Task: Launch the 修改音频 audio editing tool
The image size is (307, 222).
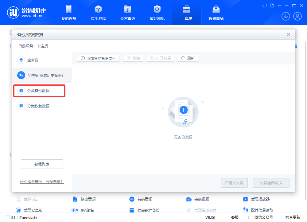Action: [x=84, y=199]
